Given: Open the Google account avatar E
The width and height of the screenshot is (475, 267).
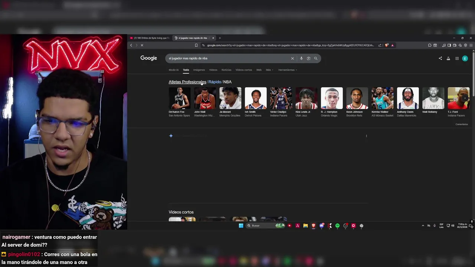Looking at the screenshot, I should coord(465,58).
